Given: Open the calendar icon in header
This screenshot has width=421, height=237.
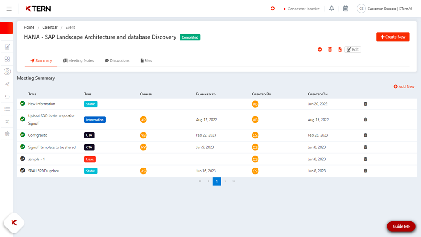Looking at the screenshot, I should (346, 9).
